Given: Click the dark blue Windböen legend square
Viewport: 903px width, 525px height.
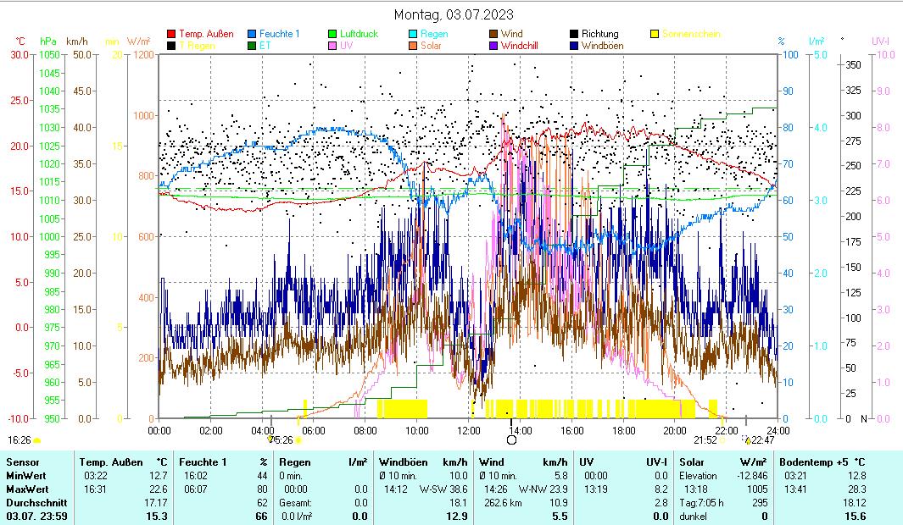Looking at the screenshot, I should coord(574,46).
